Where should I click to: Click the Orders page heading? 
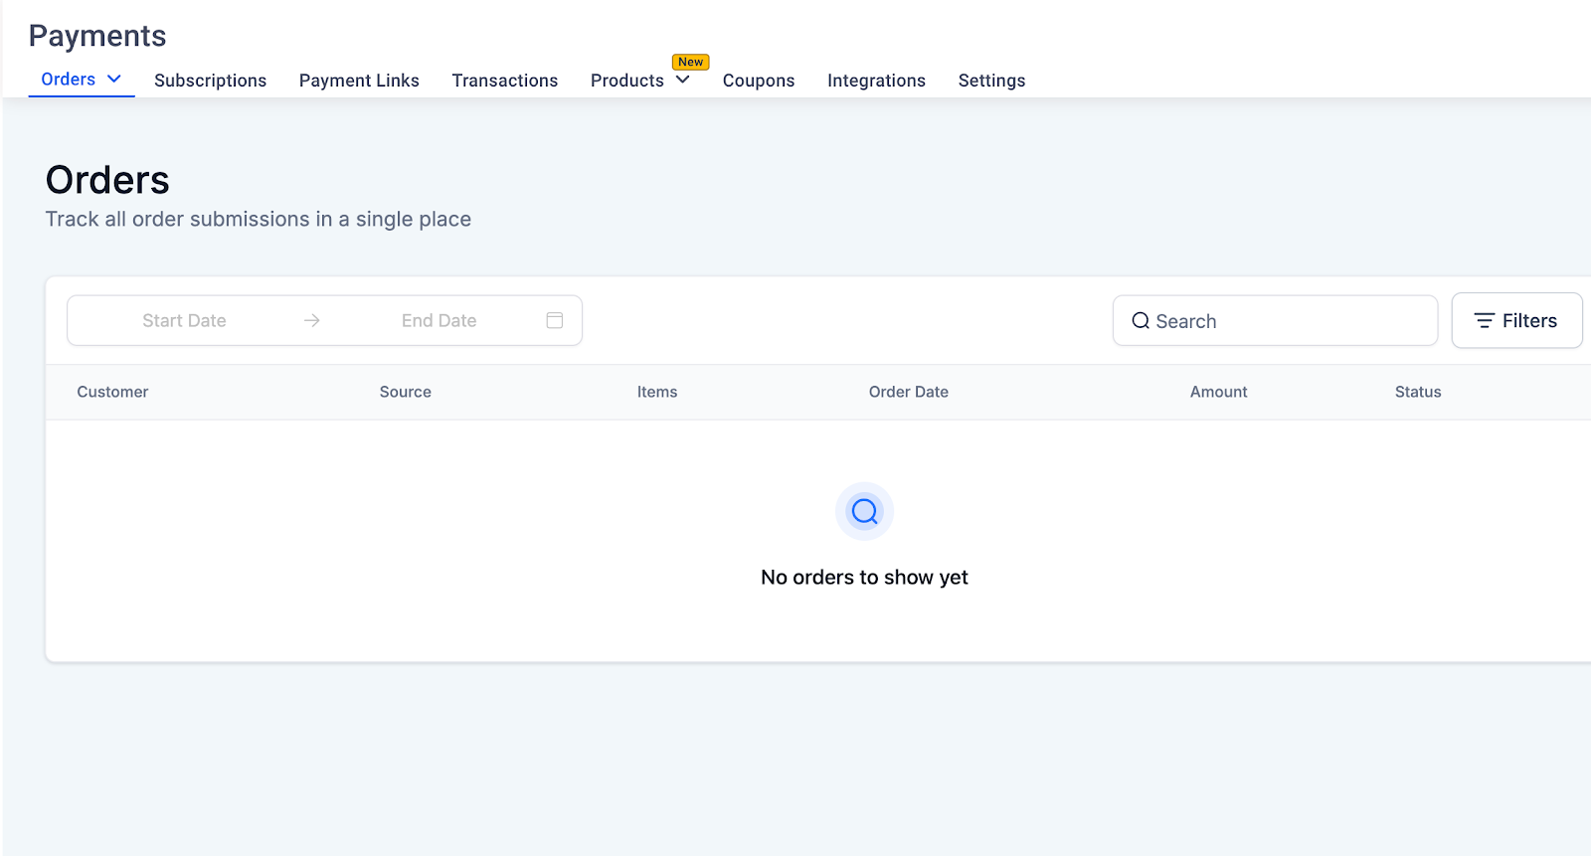[107, 180]
